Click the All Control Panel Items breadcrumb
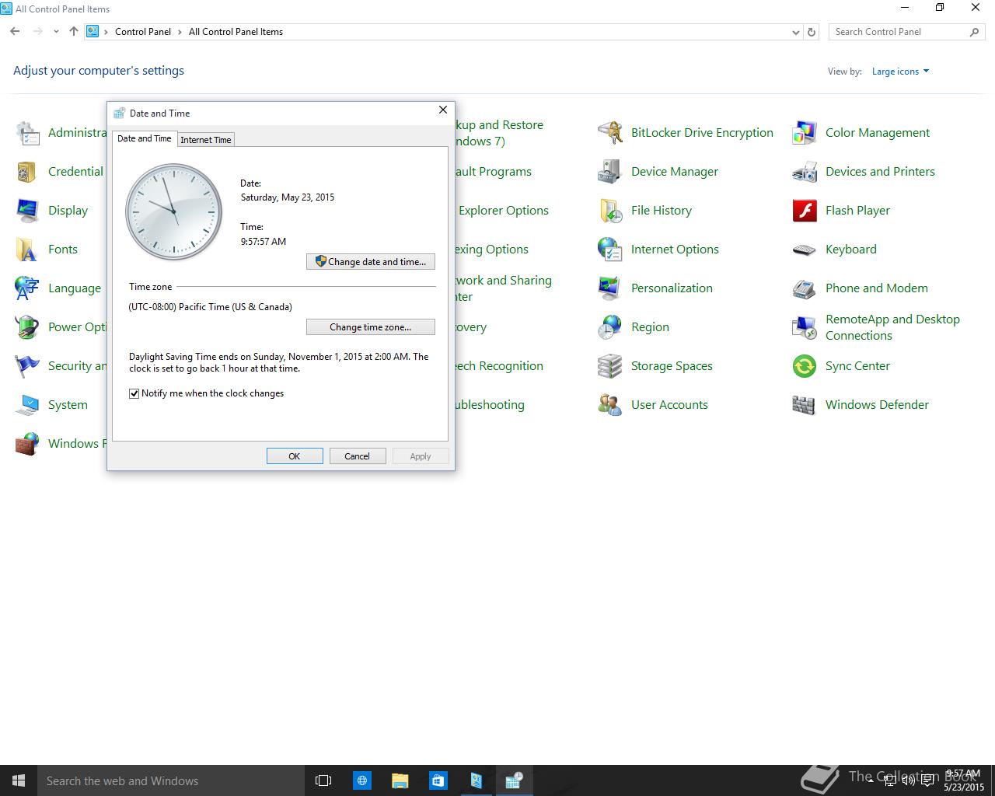This screenshot has height=796, width=995. pos(236,32)
